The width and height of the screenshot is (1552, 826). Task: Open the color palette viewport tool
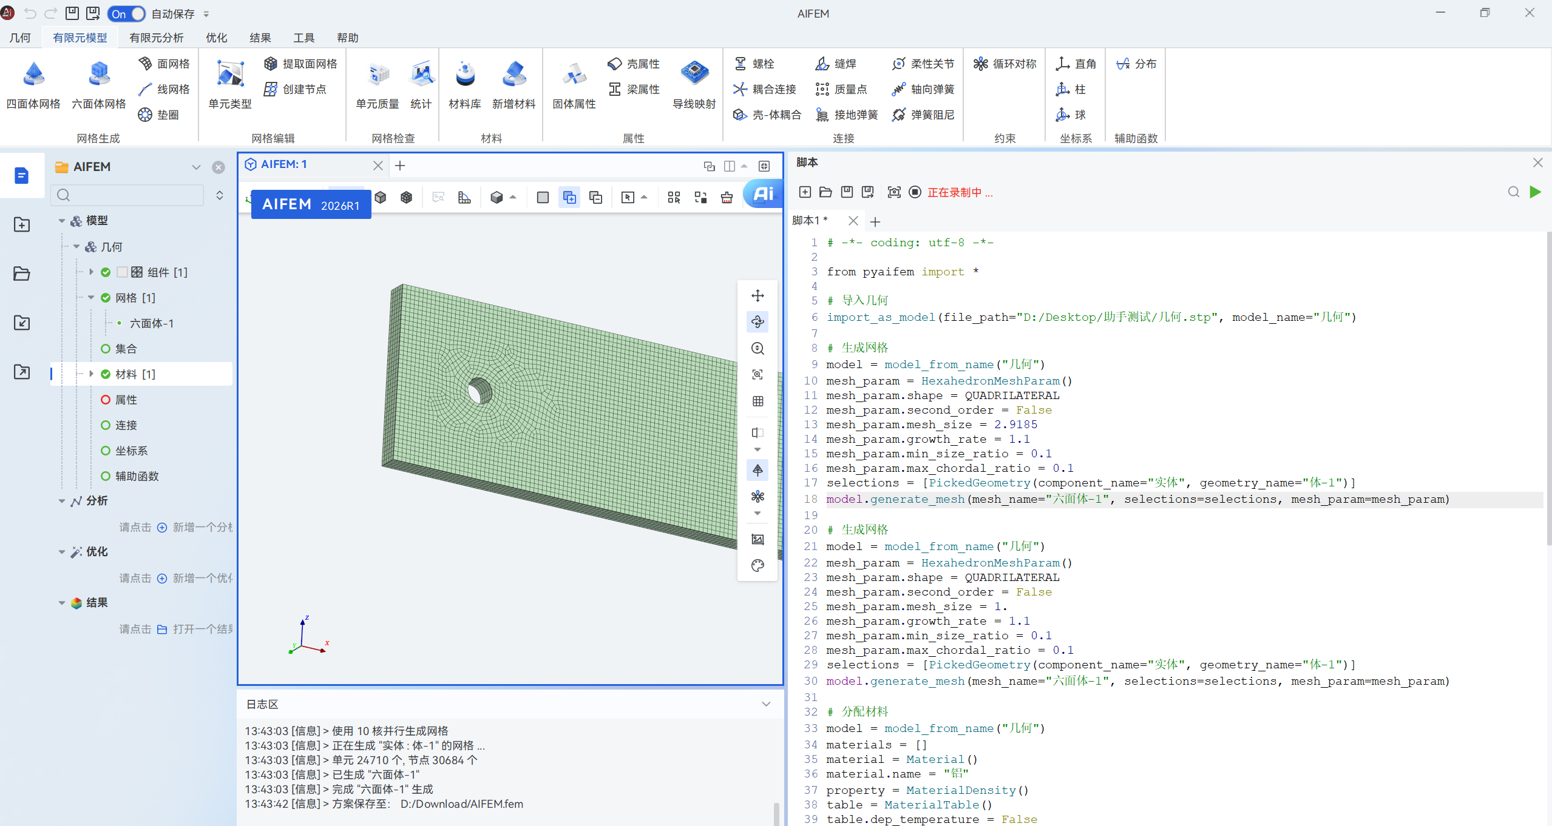click(757, 566)
